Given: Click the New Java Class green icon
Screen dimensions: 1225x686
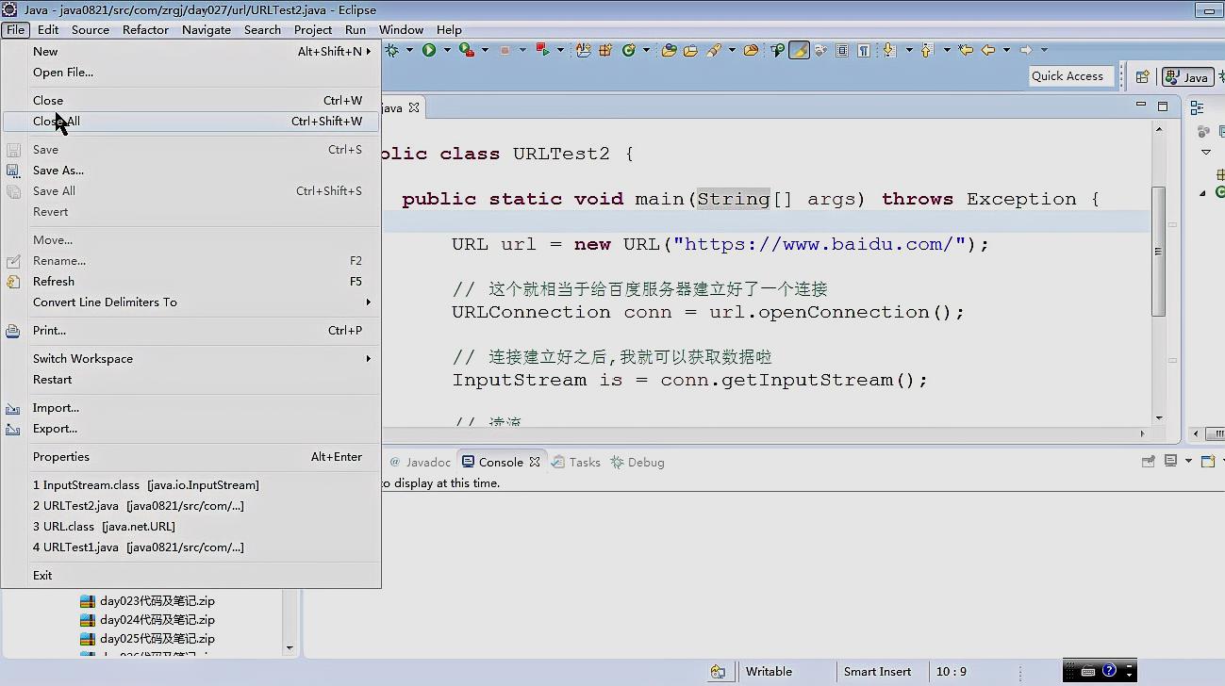Looking at the screenshot, I should tap(628, 50).
